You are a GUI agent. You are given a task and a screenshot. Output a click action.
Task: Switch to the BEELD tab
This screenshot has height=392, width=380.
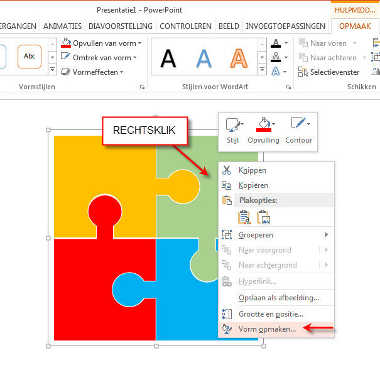[229, 26]
